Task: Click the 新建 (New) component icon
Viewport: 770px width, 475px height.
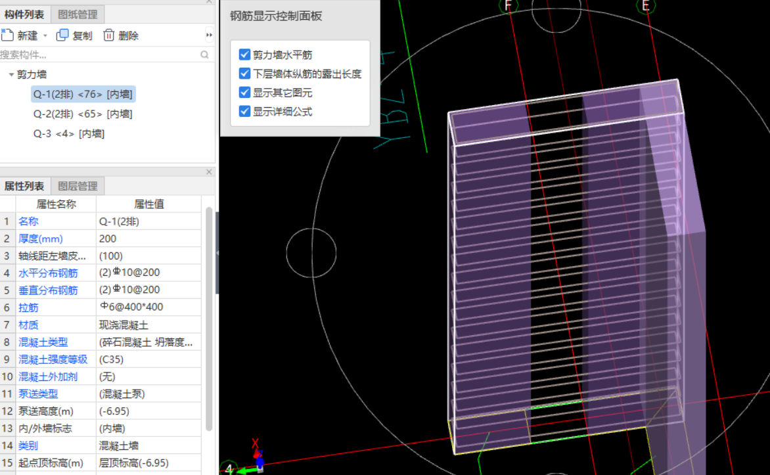Action: coord(7,35)
